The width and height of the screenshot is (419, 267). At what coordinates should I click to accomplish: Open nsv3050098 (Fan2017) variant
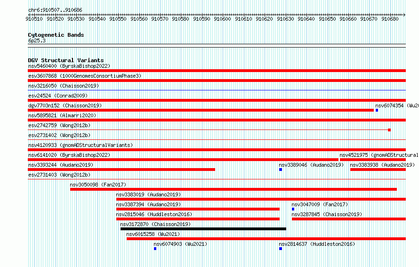(x=98, y=185)
